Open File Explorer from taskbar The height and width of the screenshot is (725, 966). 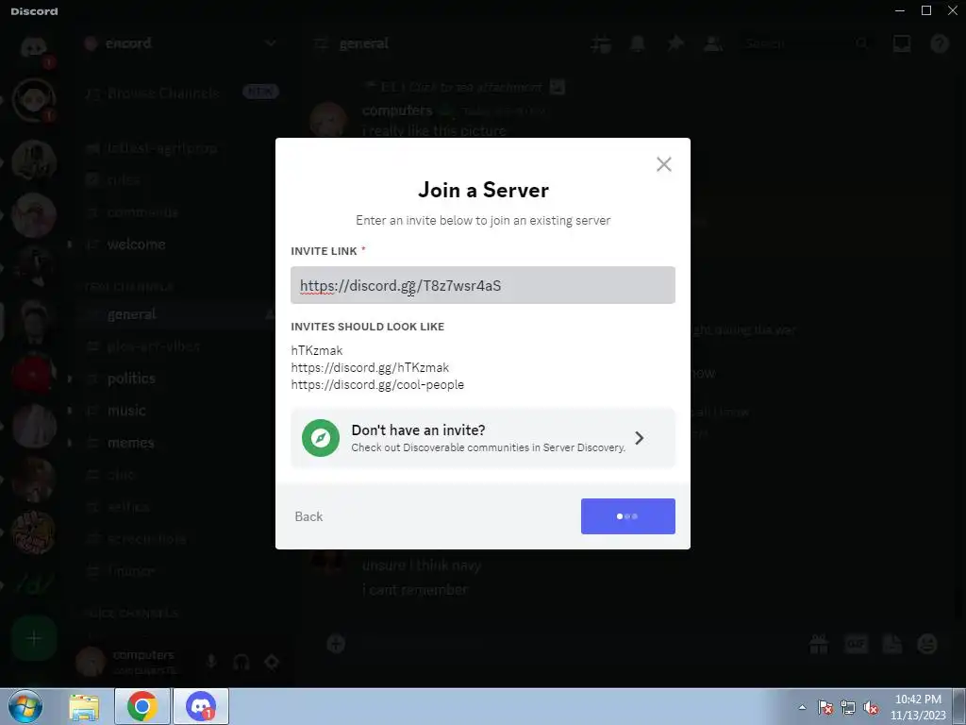[x=84, y=706]
